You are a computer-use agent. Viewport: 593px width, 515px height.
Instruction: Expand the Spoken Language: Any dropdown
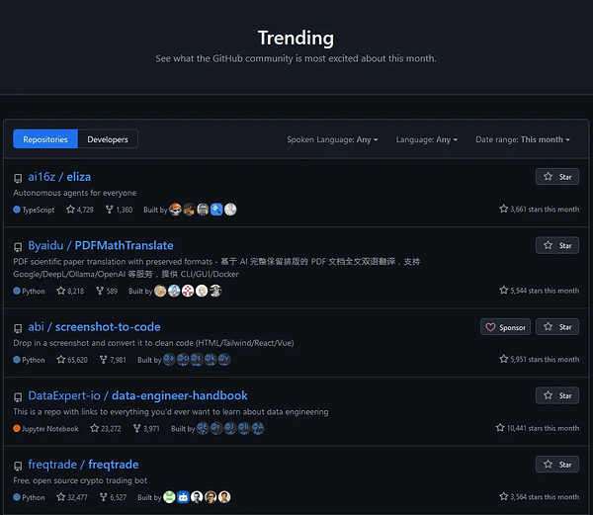pos(332,139)
